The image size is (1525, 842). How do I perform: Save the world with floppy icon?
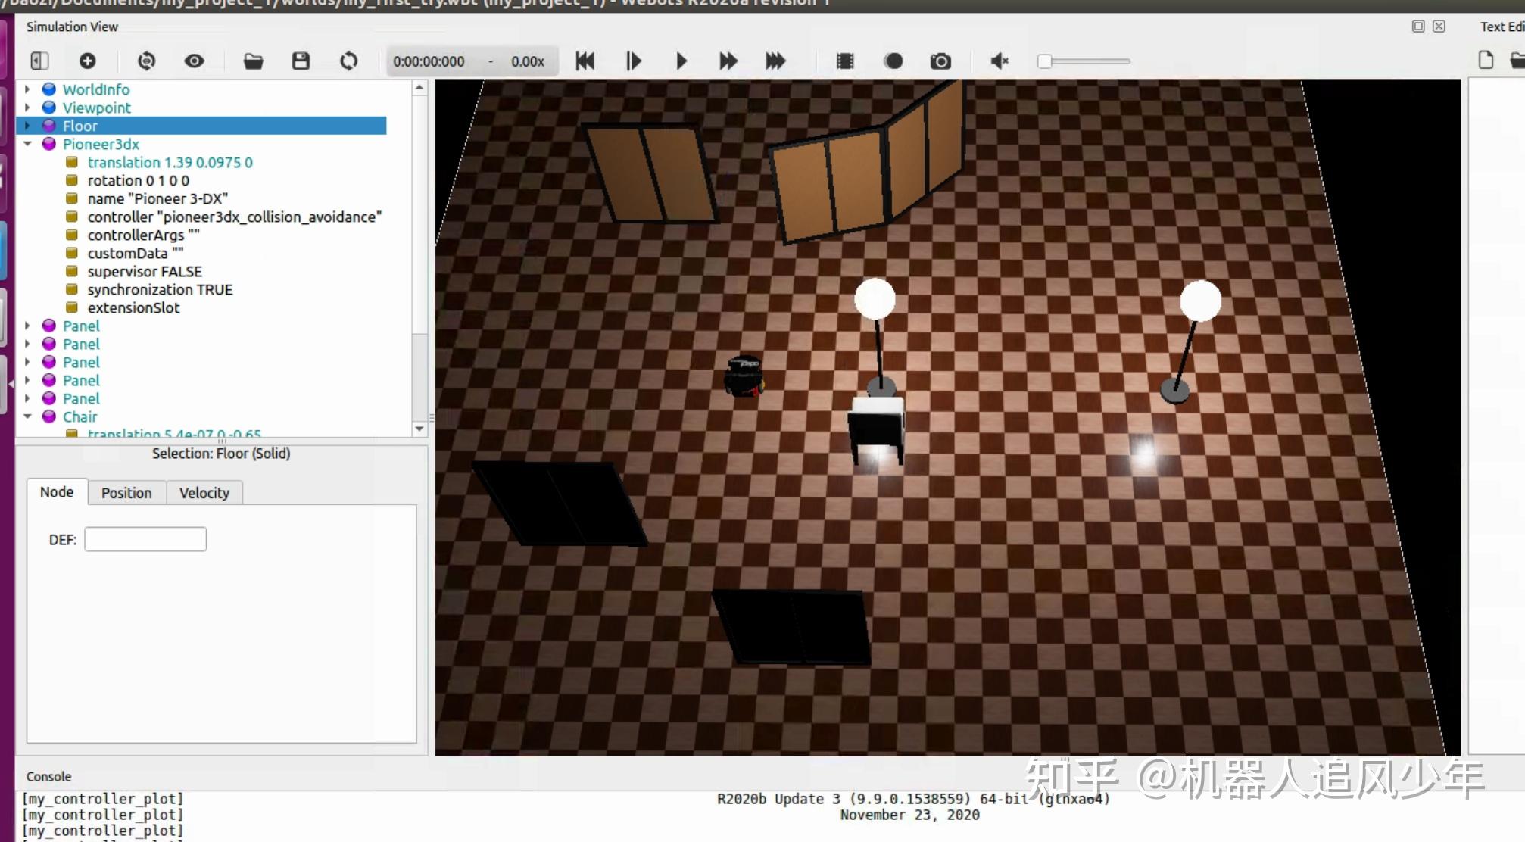301,61
